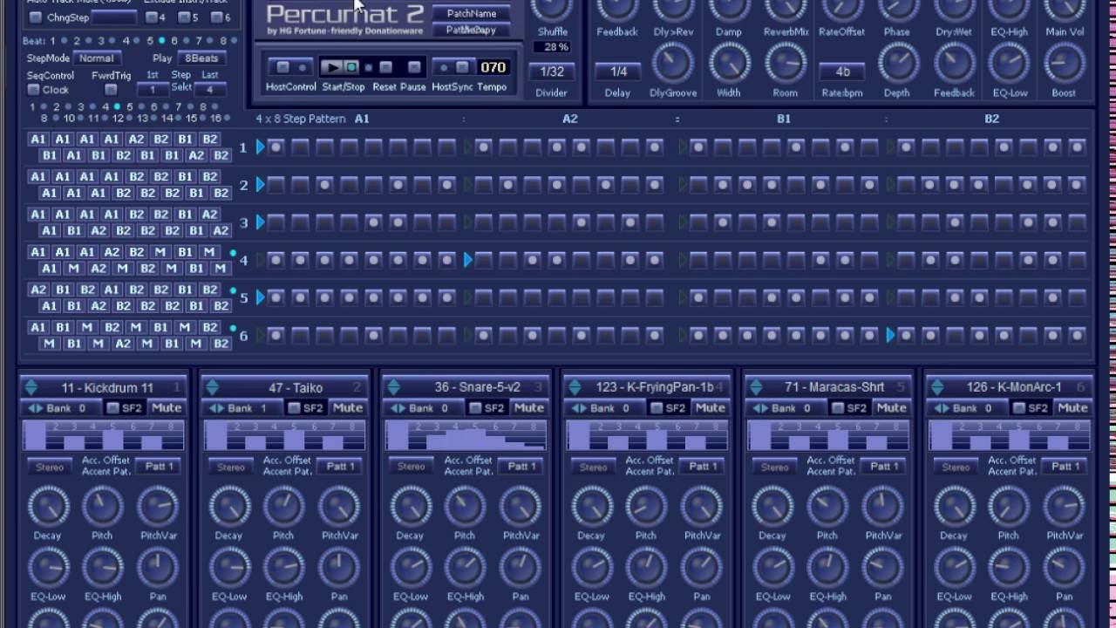
Task: Click Bank left/right arrows for Snare-5-v2
Action: pyautogui.click(x=398, y=408)
